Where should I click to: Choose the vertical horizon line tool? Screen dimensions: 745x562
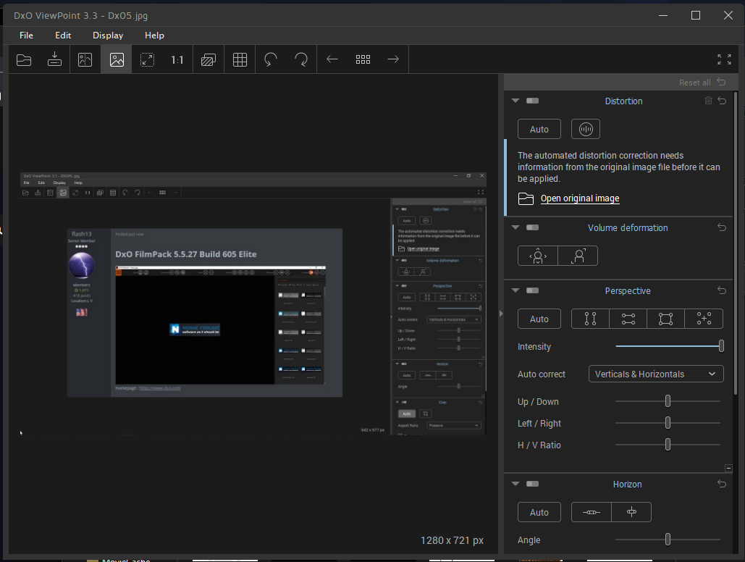pyautogui.click(x=631, y=512)
